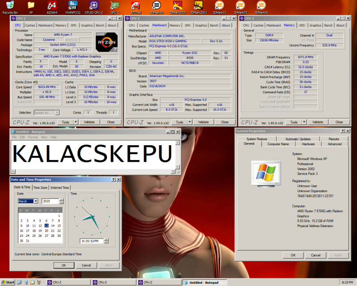
Task: Click Validate in the first CPU-Z window
Action: coord(89,122)
